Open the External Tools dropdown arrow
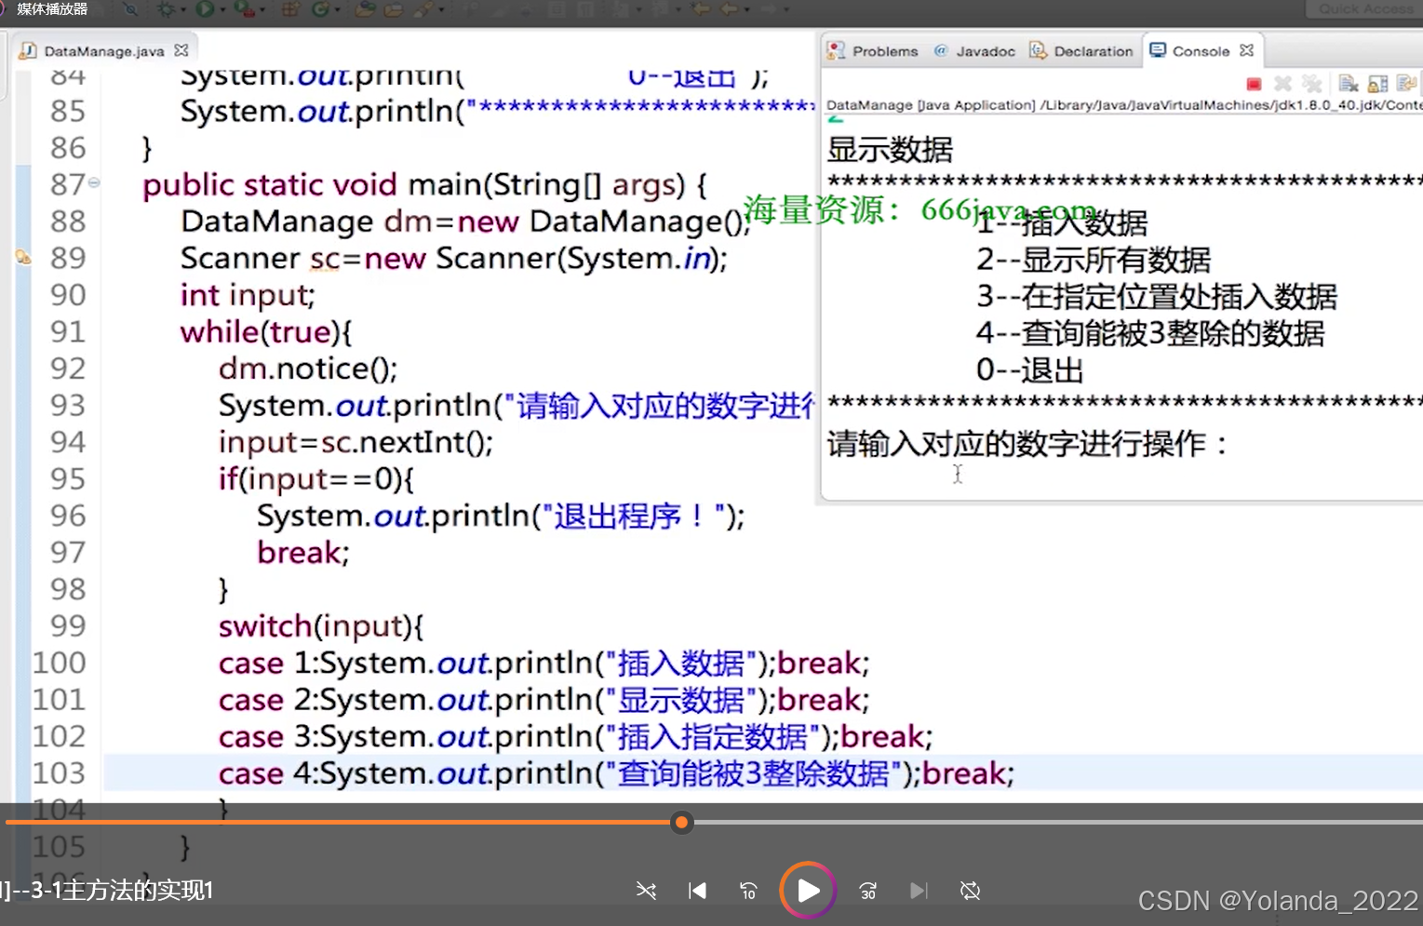Image resolution: width=1423 pixels, height=926 pixels. click(x=262, y=9)
